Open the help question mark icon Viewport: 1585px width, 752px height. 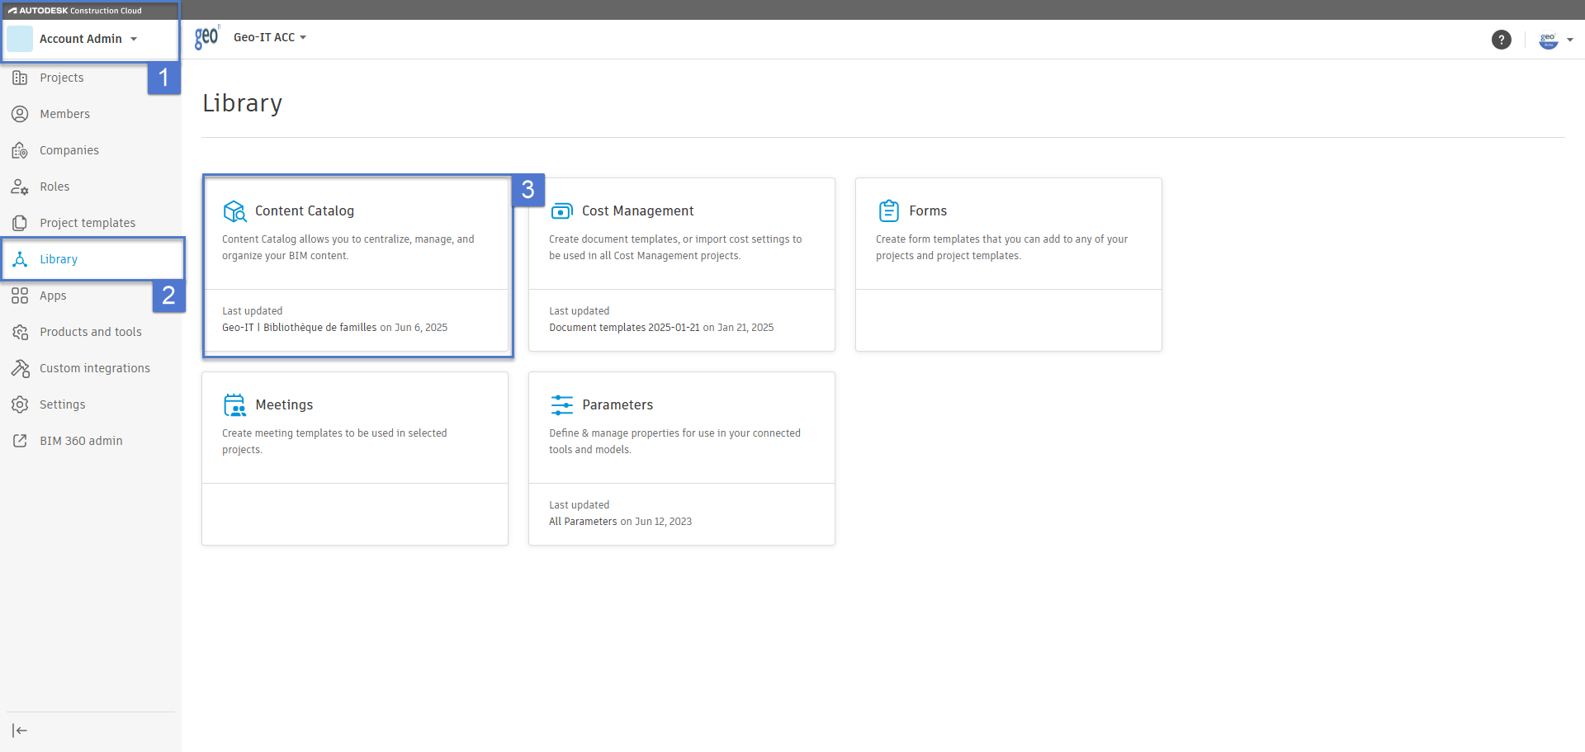[x=1501, y=39]
